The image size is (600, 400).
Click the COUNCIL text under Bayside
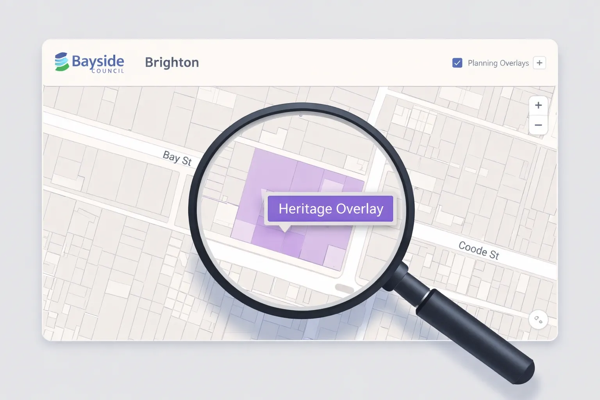point(108,71)
